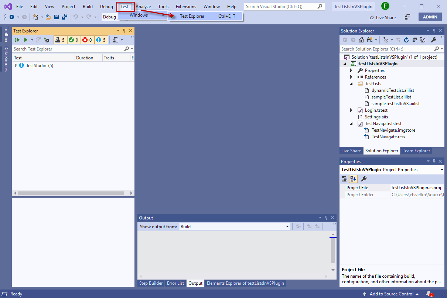Click the feedback icon beside Live Share

point(407,17)
